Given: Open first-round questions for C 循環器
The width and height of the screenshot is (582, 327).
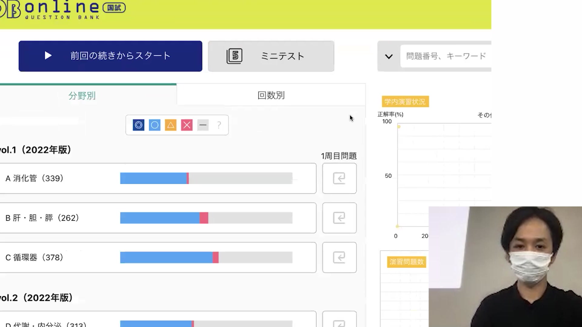Looking at the screenshot, I should pos(339,257).
